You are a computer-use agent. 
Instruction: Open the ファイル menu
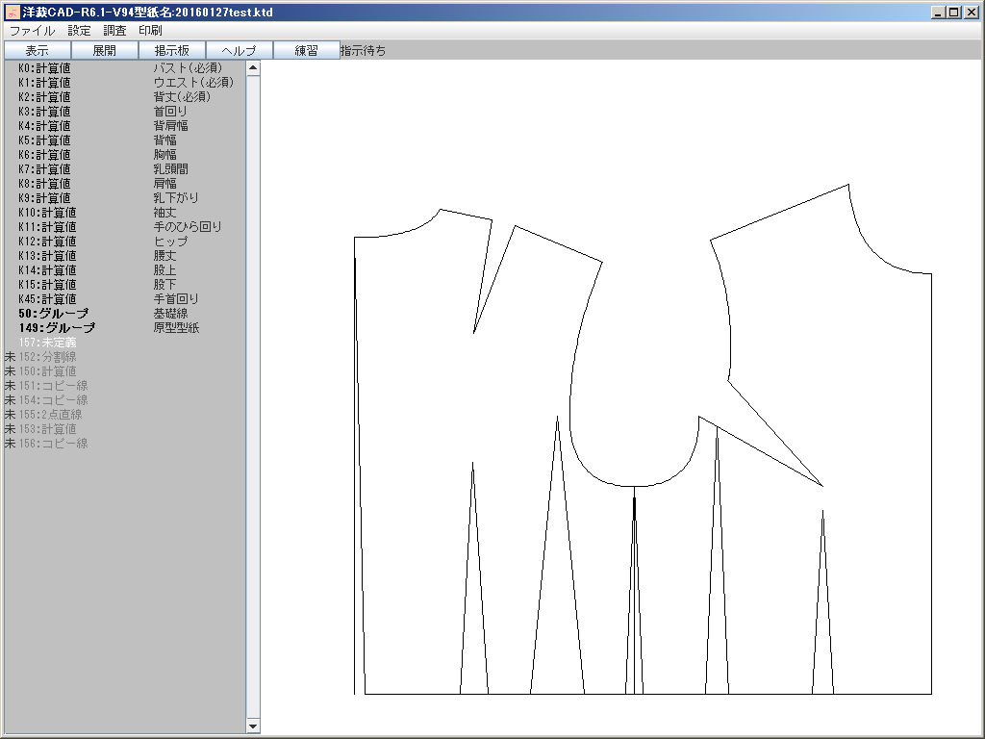[x=32, y=30]
